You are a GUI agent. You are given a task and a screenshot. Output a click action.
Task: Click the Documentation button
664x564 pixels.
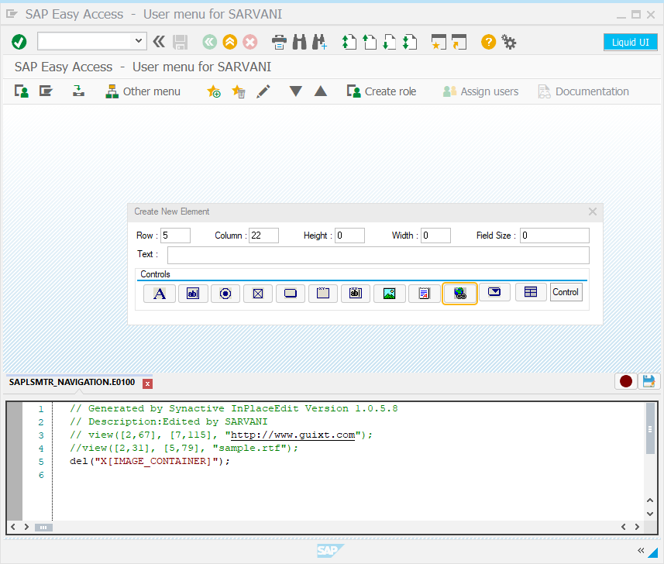[583, 91]
